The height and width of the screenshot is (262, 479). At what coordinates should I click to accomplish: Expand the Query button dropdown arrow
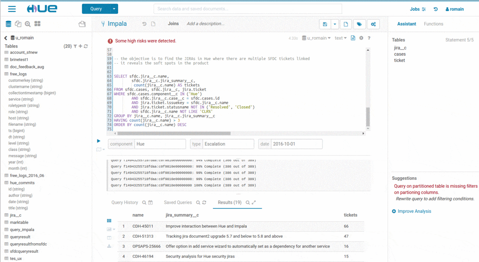[114, 9]
